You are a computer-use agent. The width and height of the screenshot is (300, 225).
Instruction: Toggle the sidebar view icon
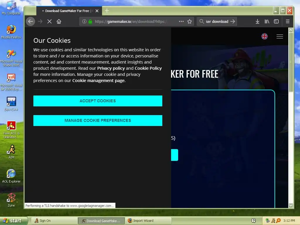click(276, 21)
